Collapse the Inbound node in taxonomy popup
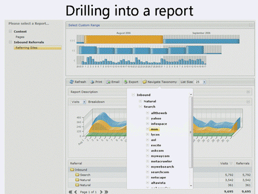The width and height of the screenshot is (258, 194). tap(133, 95)
